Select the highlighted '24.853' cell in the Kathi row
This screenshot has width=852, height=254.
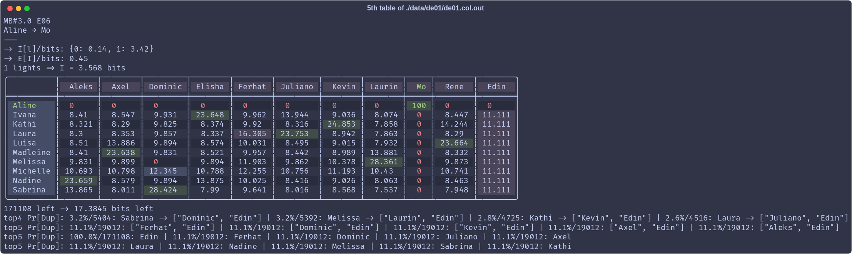(342, 124)
